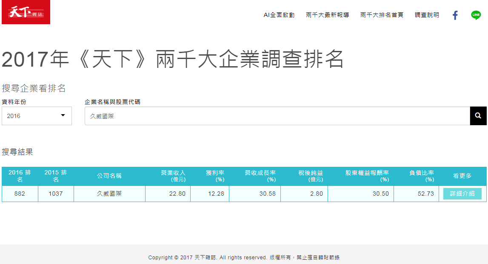Click the magnifier search button
The height and width of the screenshot is (264, 488).
click(x=478, y=116)
